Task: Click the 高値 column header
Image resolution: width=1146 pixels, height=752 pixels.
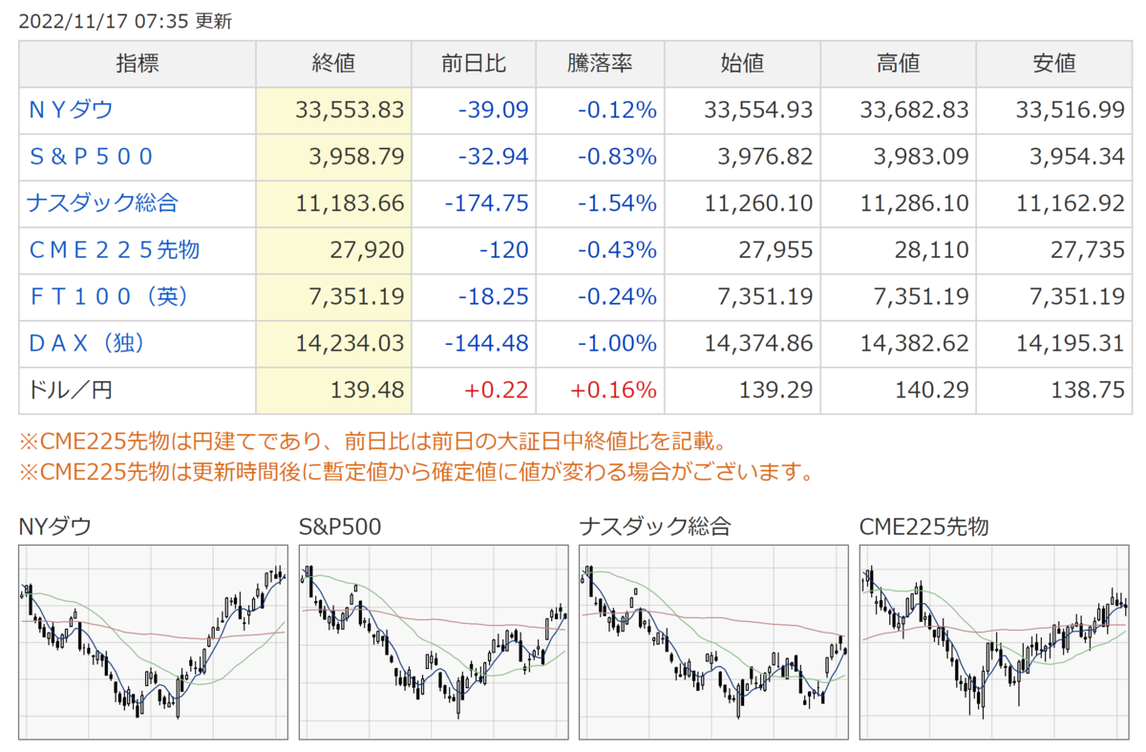Action: click(898, 64)
